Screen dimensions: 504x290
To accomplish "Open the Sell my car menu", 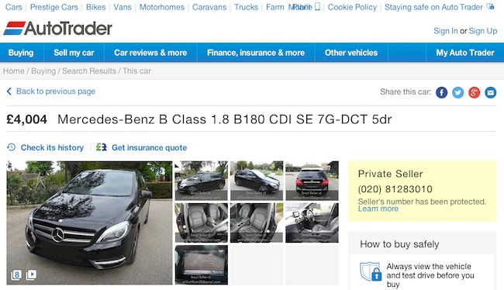I will point(74,53).
